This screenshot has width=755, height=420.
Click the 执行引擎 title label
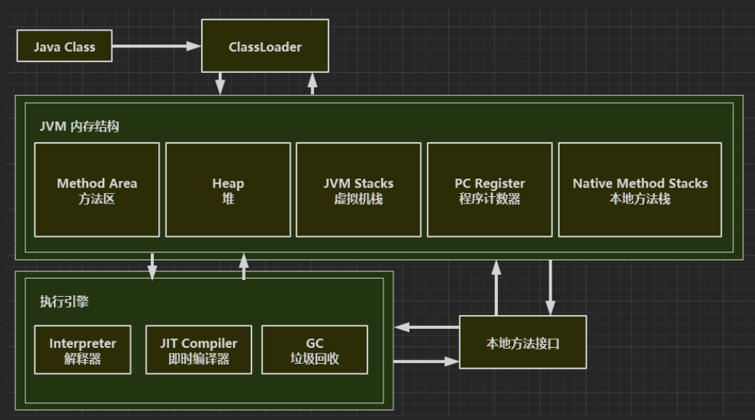tap(64, 301)
